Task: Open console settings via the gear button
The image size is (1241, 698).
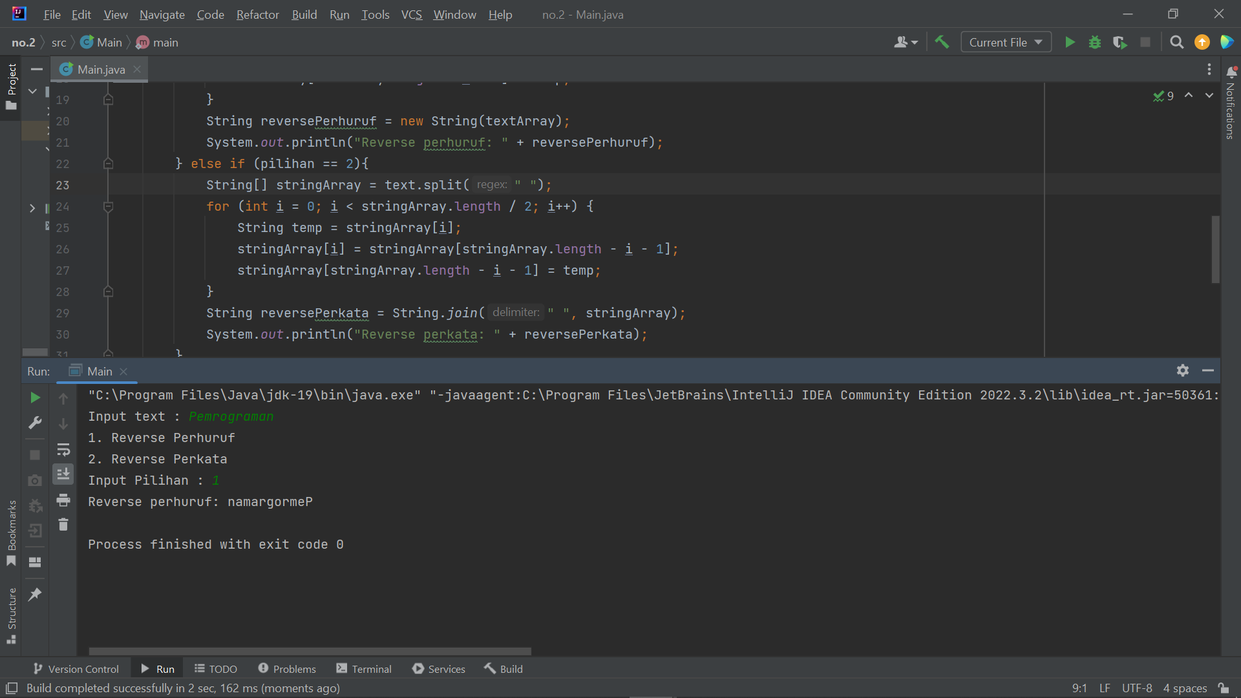Action: tap(1183, 370)
